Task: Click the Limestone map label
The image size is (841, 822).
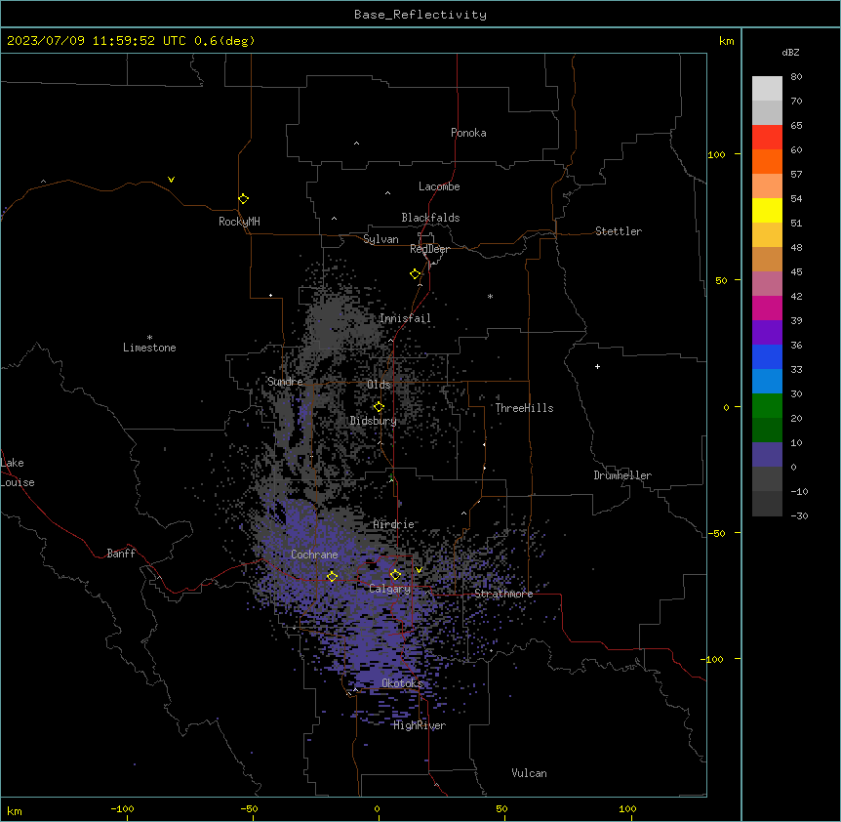Action: click(x=149, y=348)
